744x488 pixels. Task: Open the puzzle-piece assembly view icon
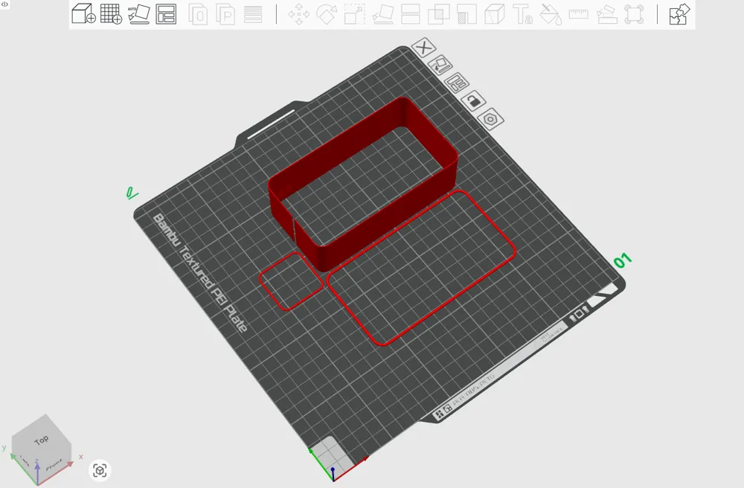(679, 14)
